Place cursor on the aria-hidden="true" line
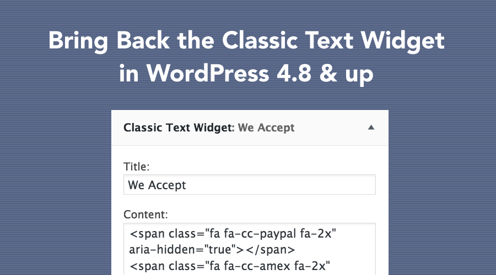 point(212,250)
